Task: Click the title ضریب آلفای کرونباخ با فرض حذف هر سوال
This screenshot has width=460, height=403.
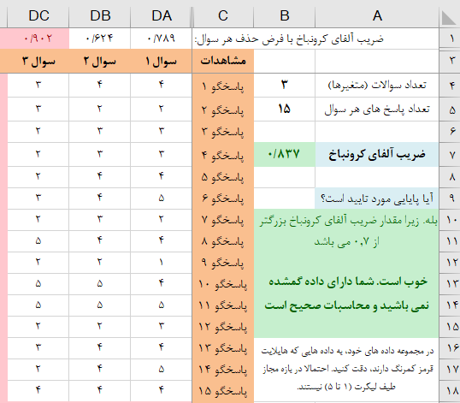Action: tap(289, 39)
